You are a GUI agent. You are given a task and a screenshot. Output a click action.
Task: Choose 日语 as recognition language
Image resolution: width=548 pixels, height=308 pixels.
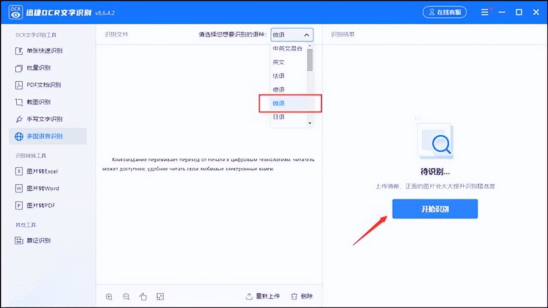coord(278,117)
